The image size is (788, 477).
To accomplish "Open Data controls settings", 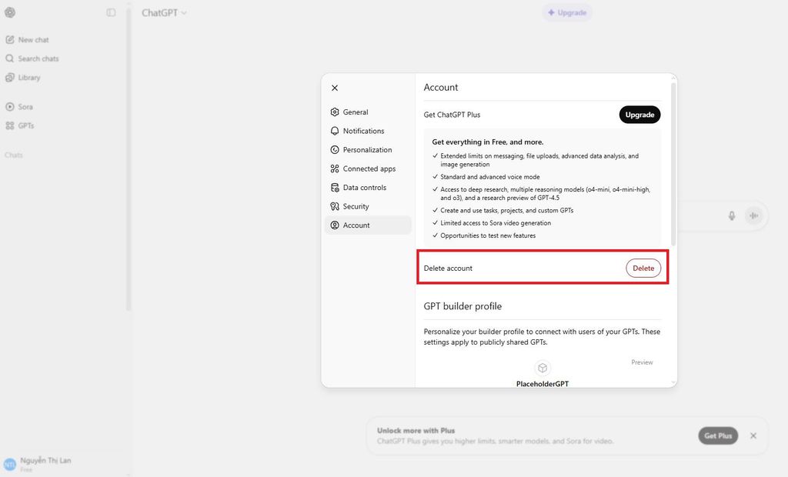I will click(x=364, y=188).
